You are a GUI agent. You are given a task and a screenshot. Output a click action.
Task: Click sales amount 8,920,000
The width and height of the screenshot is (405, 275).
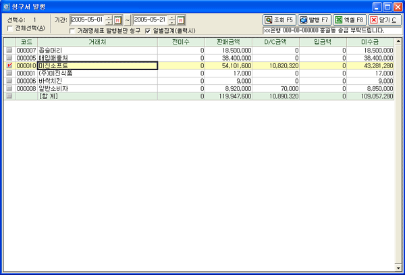tap(238, 88)
